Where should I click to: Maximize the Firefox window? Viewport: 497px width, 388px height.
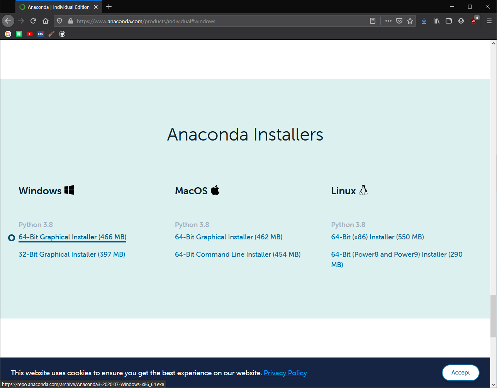470,7
